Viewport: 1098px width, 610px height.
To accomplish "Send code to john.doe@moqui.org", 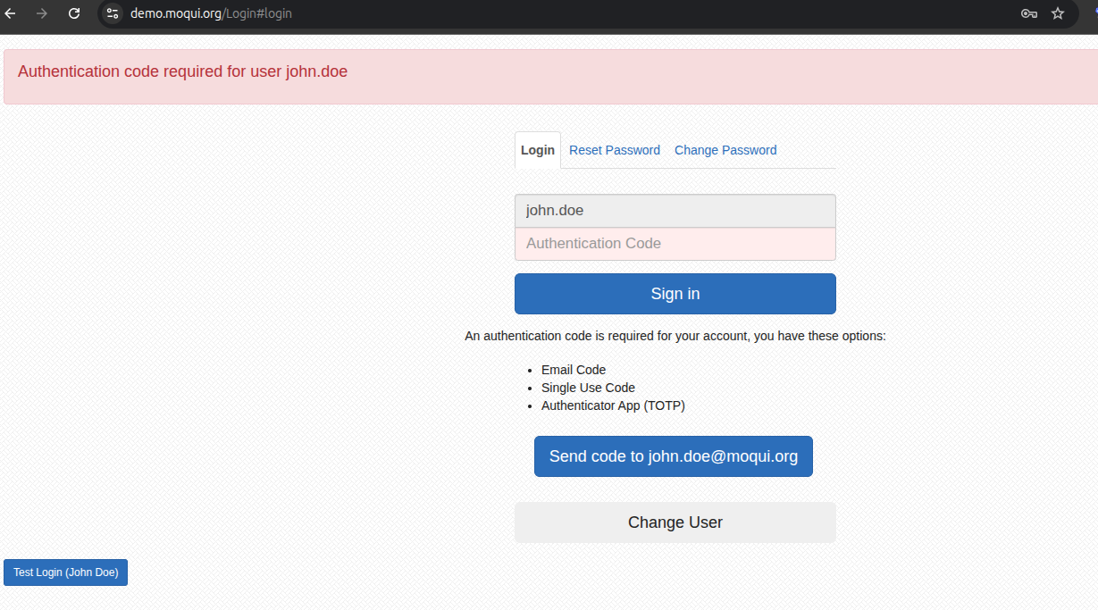I will tap(674, 456).
